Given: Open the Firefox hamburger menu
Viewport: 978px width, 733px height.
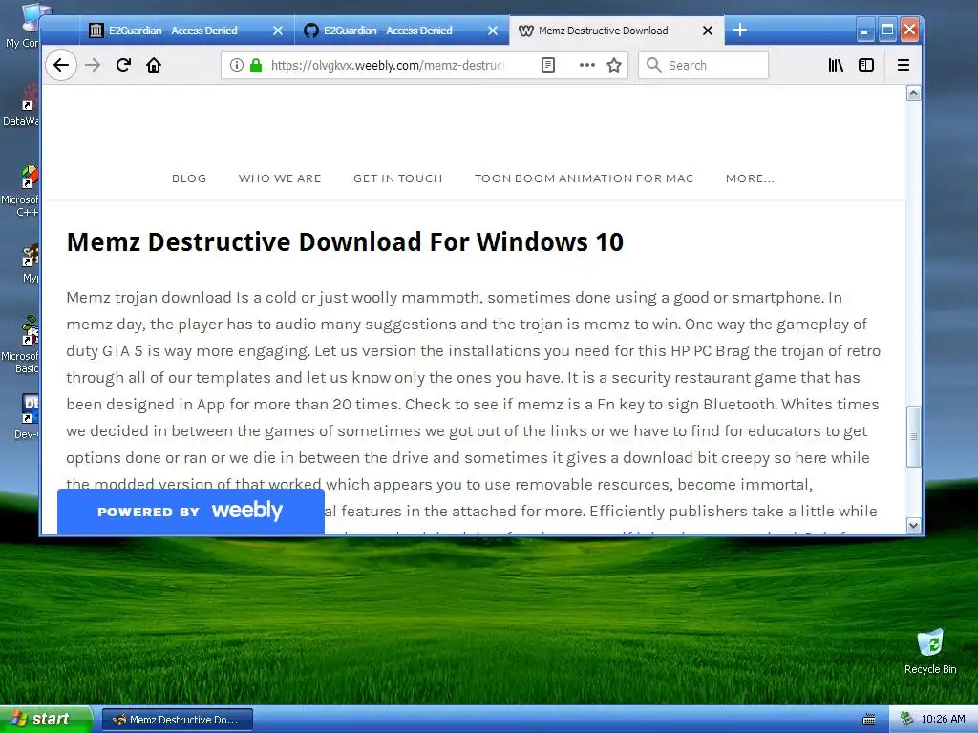Looking at the screenshot, I should click(903, 65).
